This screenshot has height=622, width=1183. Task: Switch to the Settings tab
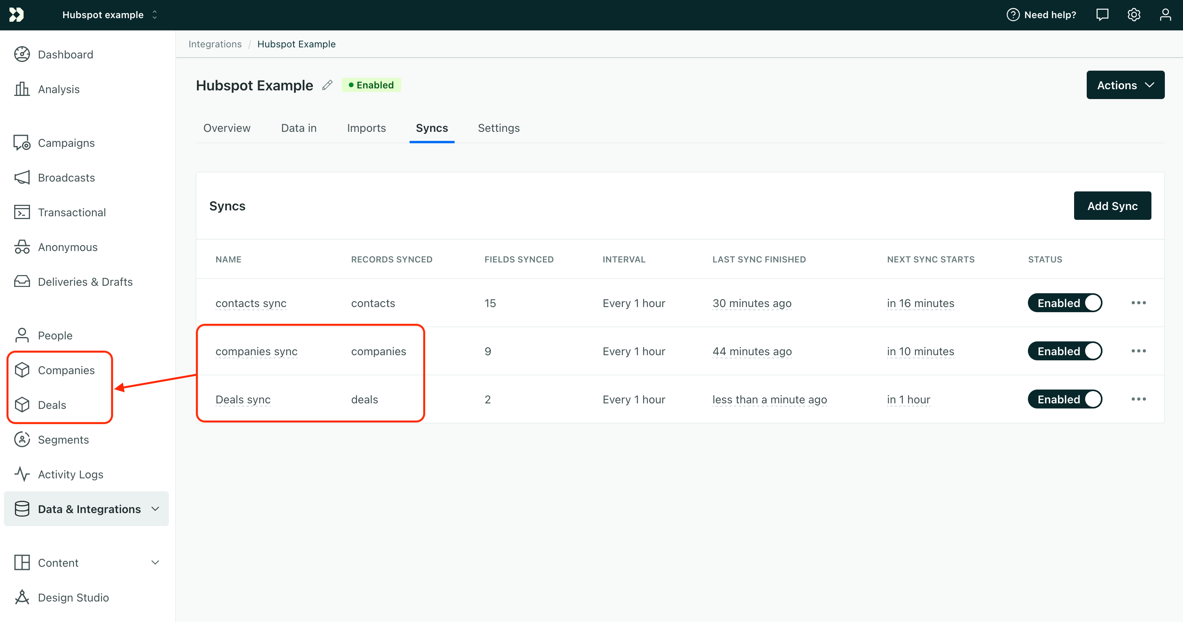coord(498,128)
